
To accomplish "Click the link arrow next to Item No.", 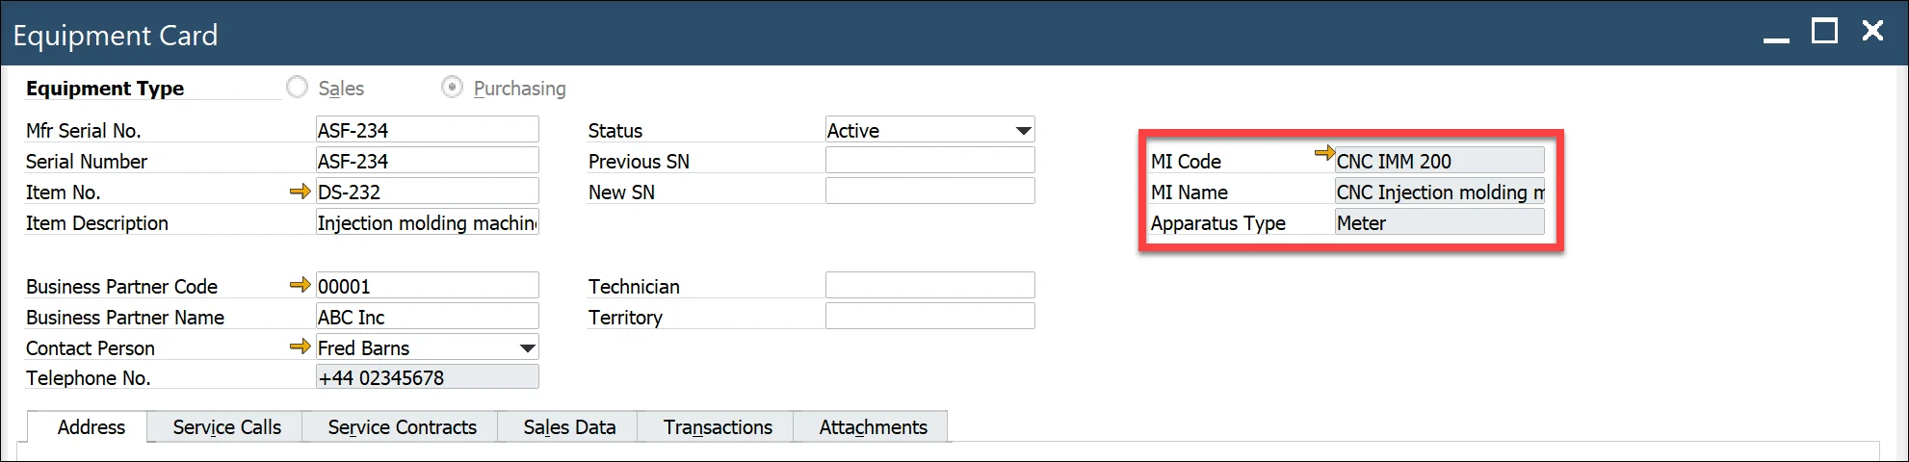I will click(x=300, y=192).
